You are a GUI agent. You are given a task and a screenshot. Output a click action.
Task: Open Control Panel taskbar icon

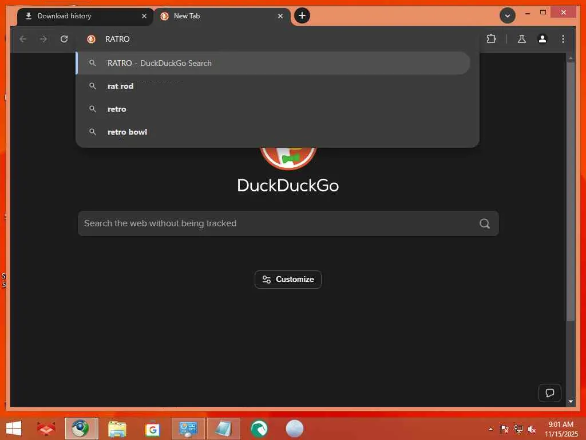coord(188,429)
